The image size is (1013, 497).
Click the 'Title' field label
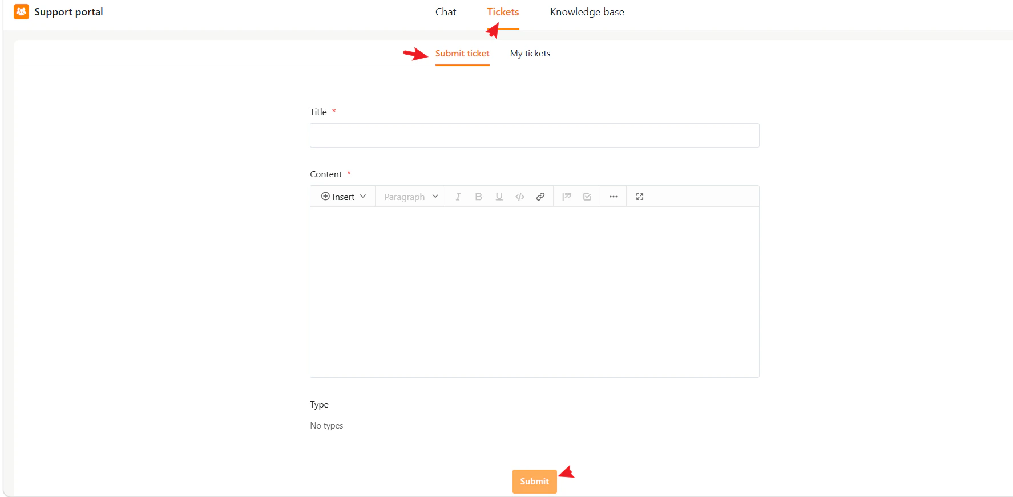pos(318,112)
